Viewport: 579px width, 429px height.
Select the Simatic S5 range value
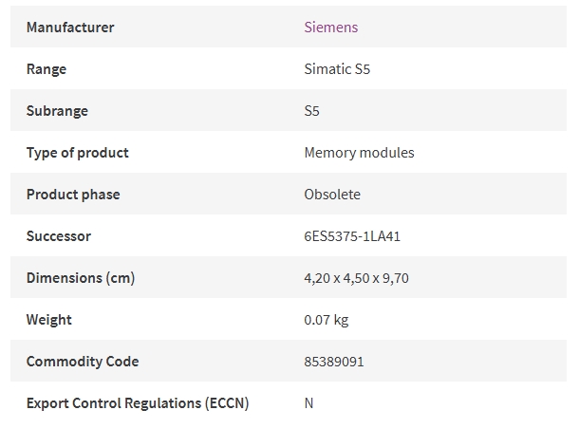tap(337, 69)
